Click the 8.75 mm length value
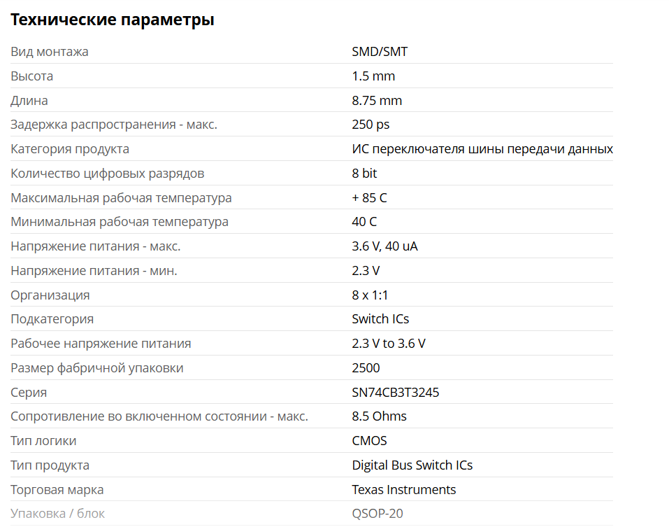Image resolution: width=669 pixels, height=527 pixels. click(377, 101)
